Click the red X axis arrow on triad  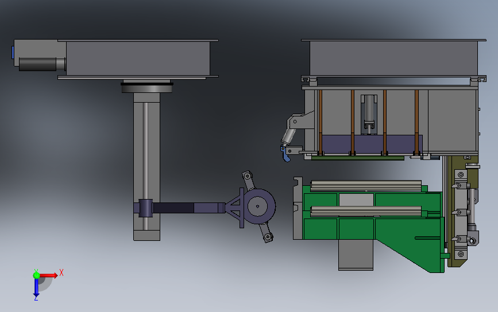point(49,275)
